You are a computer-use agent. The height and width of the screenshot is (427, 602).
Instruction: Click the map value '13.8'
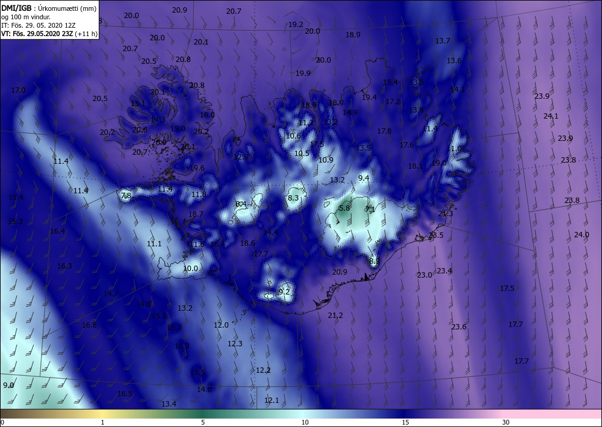416,110
